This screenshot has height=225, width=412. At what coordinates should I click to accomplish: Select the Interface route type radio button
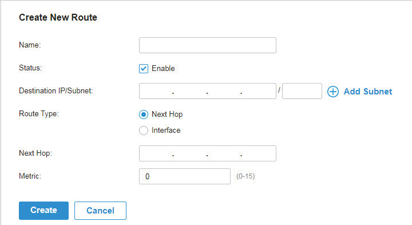[x=144, y=131]
